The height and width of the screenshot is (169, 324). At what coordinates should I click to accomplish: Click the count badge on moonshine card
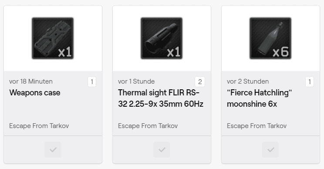coord(310,82)
